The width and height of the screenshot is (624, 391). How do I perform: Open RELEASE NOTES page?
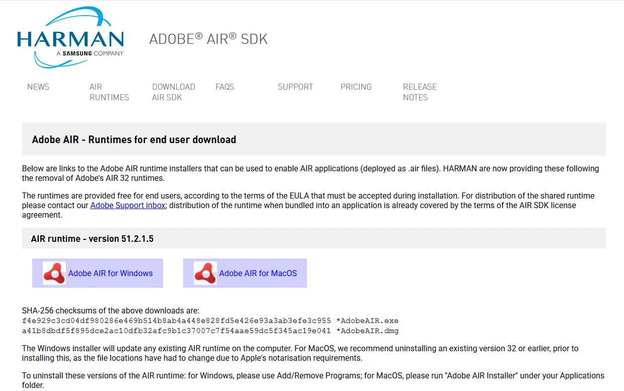pyautogui.click(x=420, y=92)
